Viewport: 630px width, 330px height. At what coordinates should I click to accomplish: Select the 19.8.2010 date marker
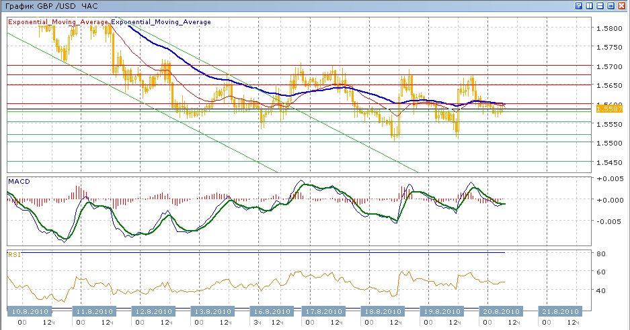pos(443,312)
